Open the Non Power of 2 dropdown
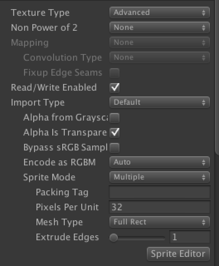 tap(160, 27)
